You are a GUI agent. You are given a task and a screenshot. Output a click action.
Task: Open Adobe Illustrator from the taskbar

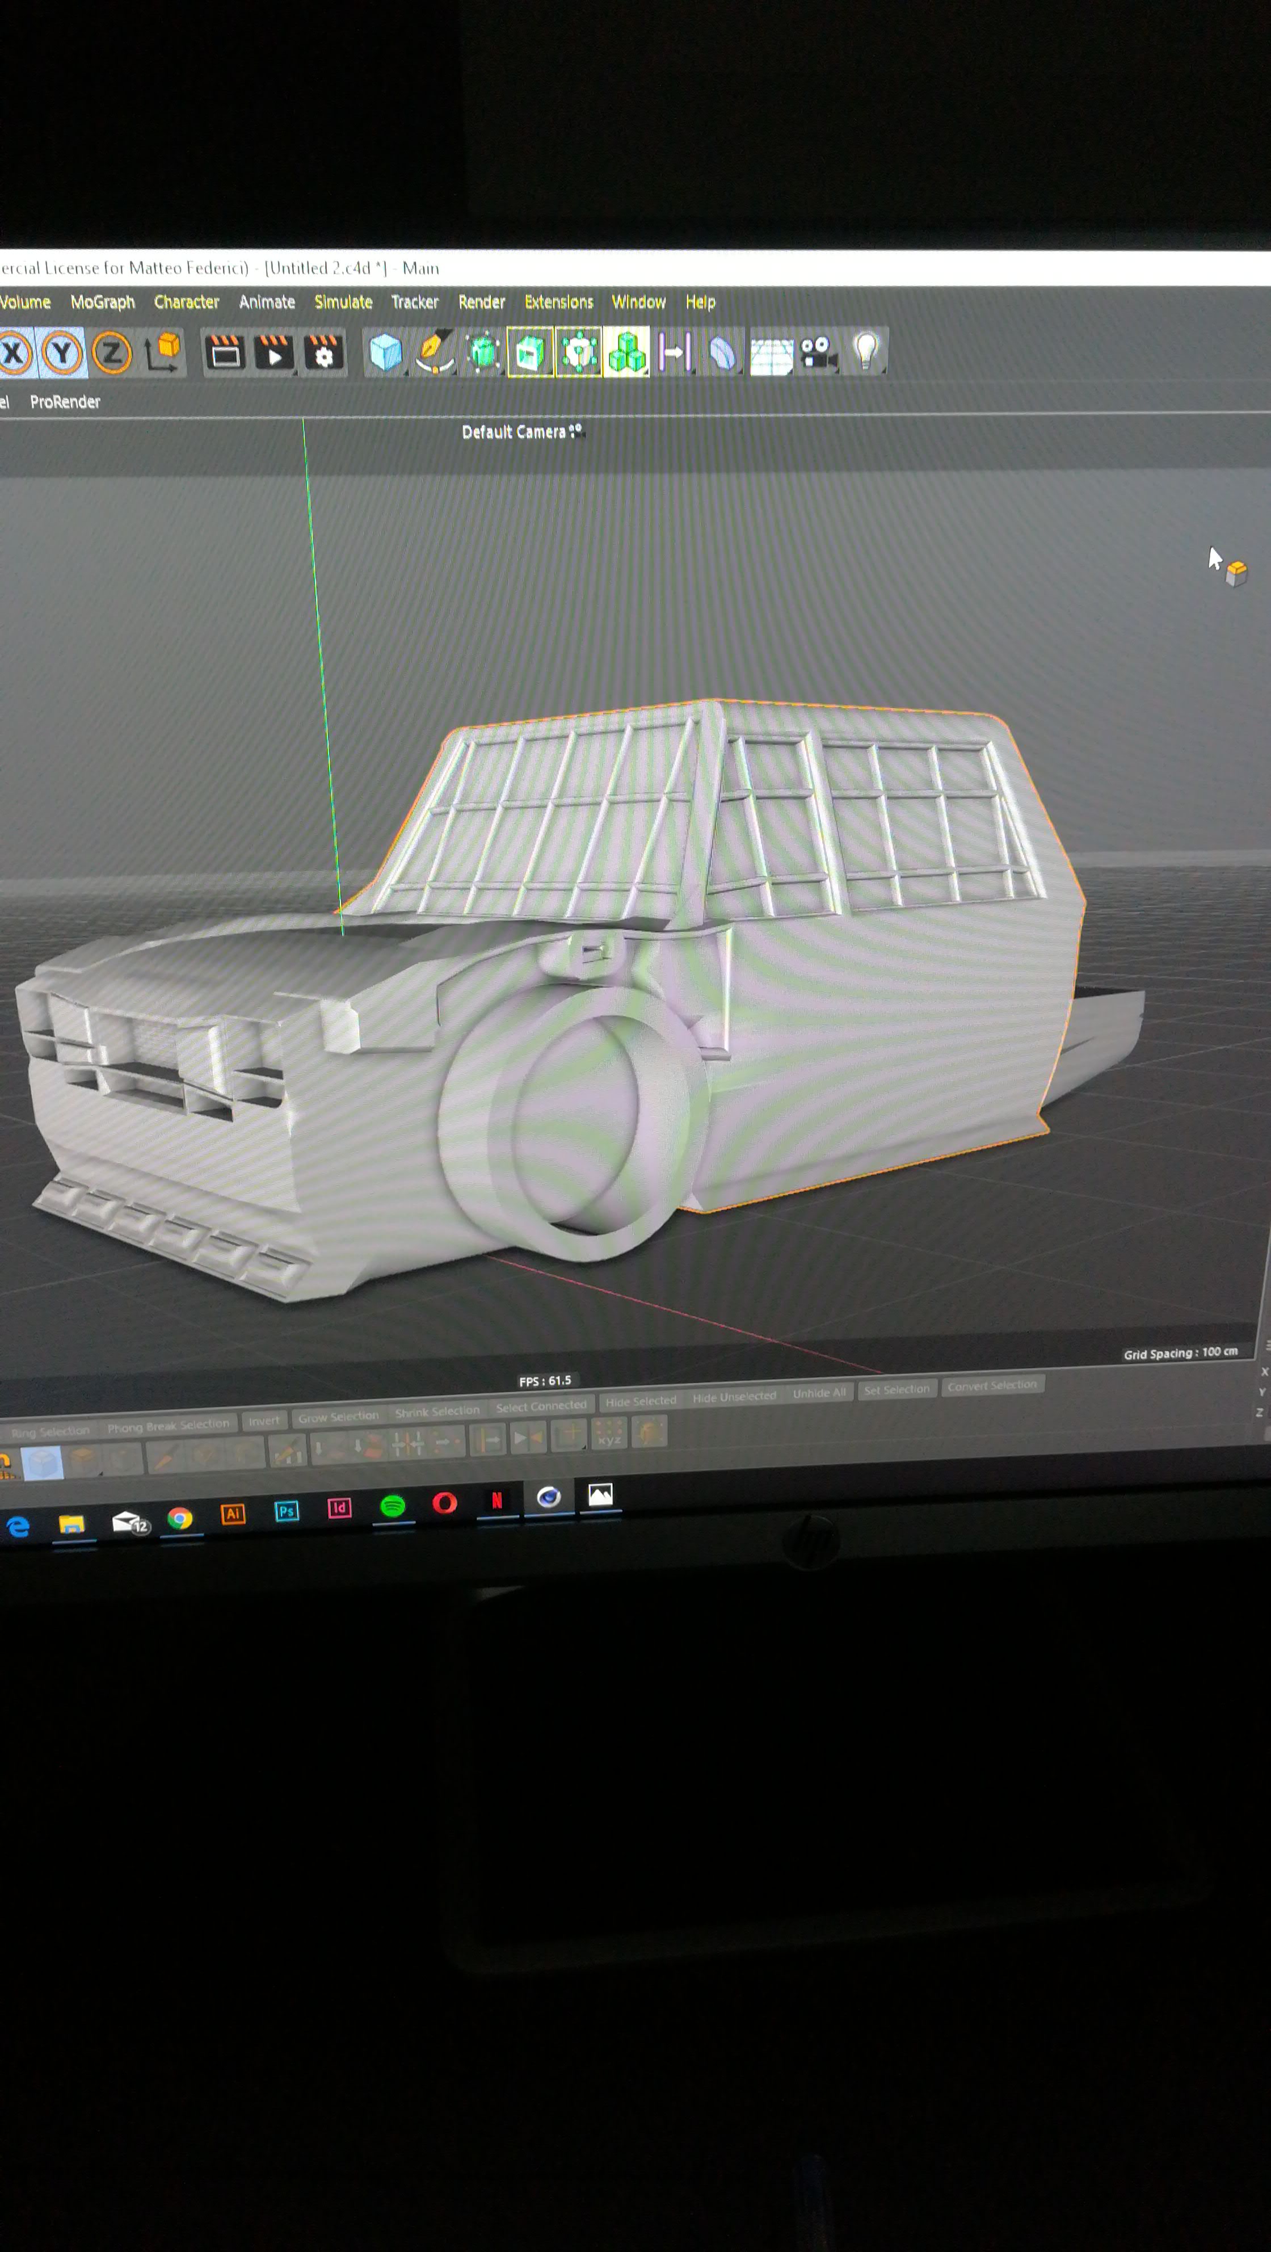(233, 1513)
